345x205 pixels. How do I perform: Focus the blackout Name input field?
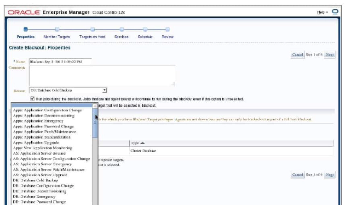point(60,62)
